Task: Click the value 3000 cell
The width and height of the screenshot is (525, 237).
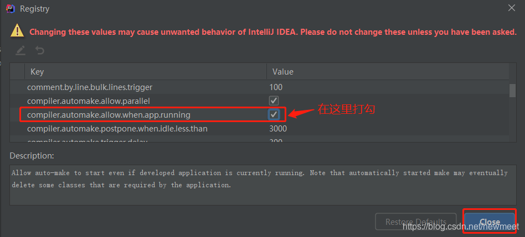Action: point(278,129)
